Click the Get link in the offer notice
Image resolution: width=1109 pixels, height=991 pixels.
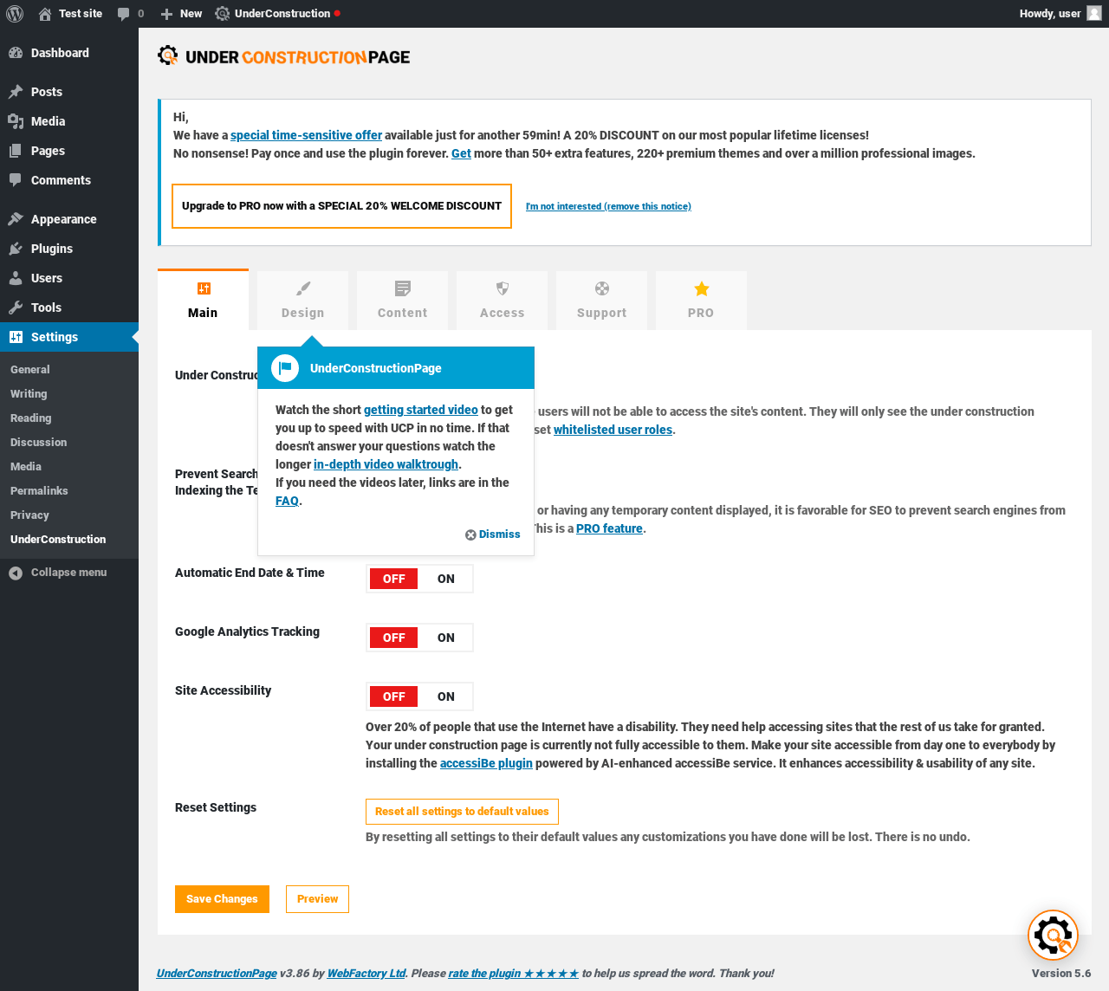coord(461,153)
